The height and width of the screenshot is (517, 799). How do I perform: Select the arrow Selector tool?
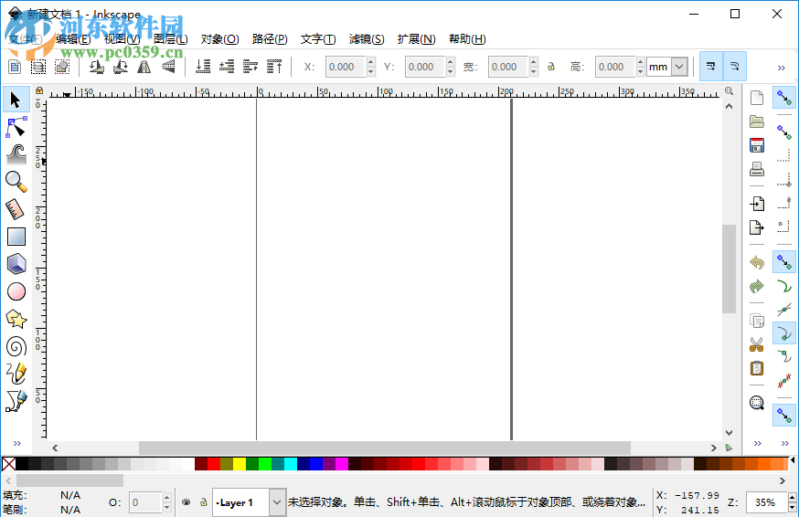[16, 100]
